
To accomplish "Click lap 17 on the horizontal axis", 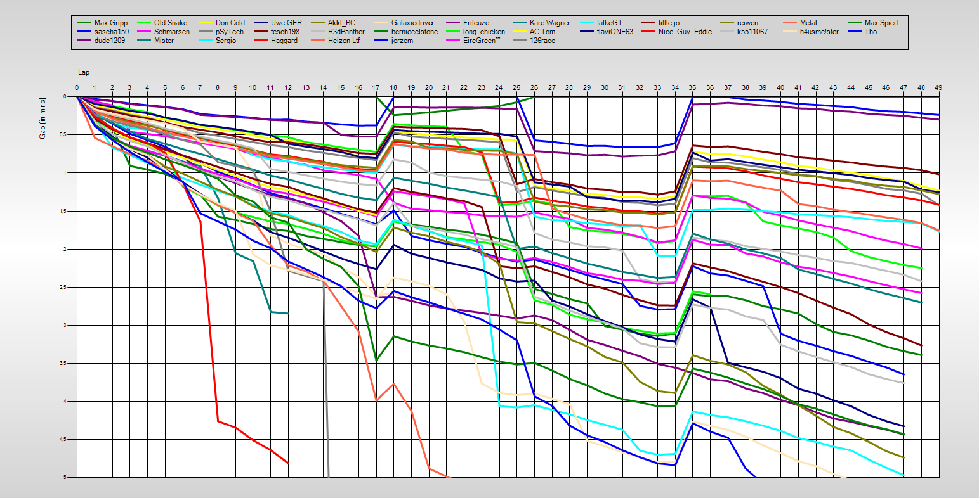I will pos(375,87).
